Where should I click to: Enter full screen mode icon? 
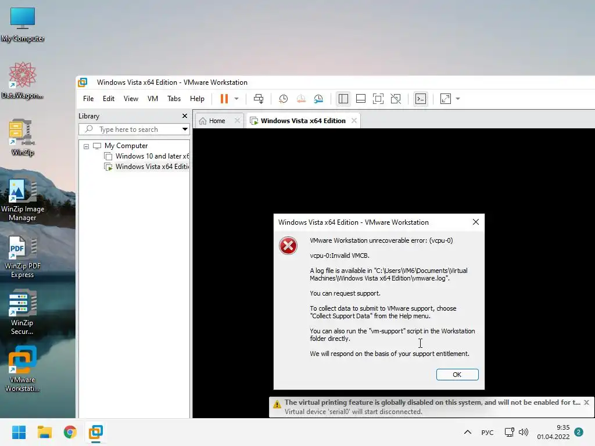point(378,99)
